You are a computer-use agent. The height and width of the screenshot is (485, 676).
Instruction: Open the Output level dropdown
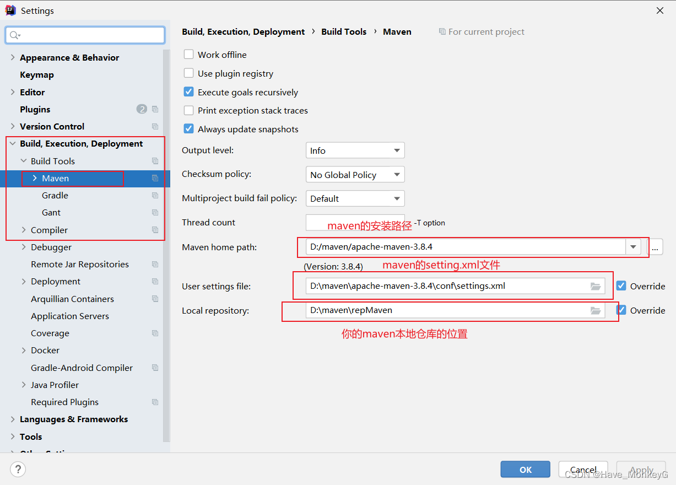click(x=355, y=150)
